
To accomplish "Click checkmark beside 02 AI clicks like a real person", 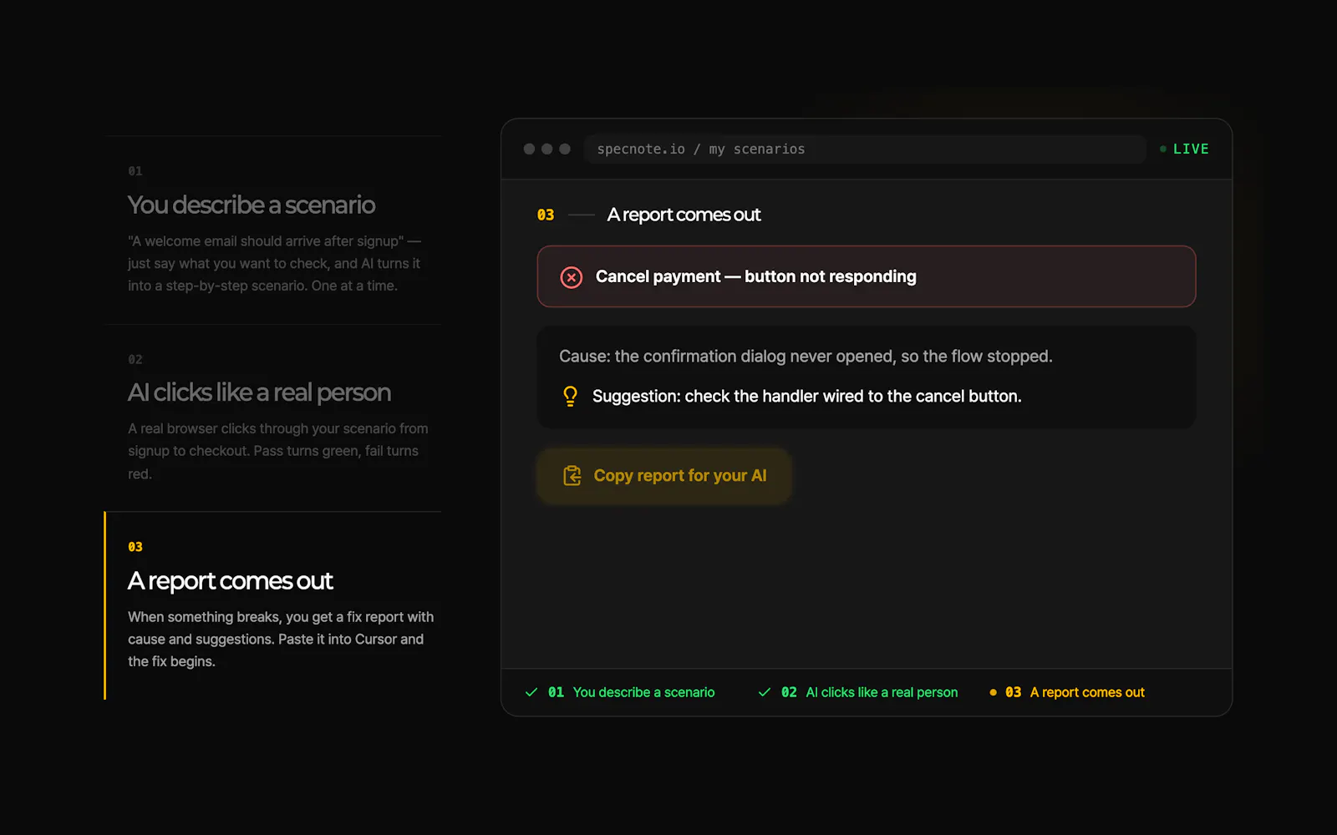I will pos(764,692).
